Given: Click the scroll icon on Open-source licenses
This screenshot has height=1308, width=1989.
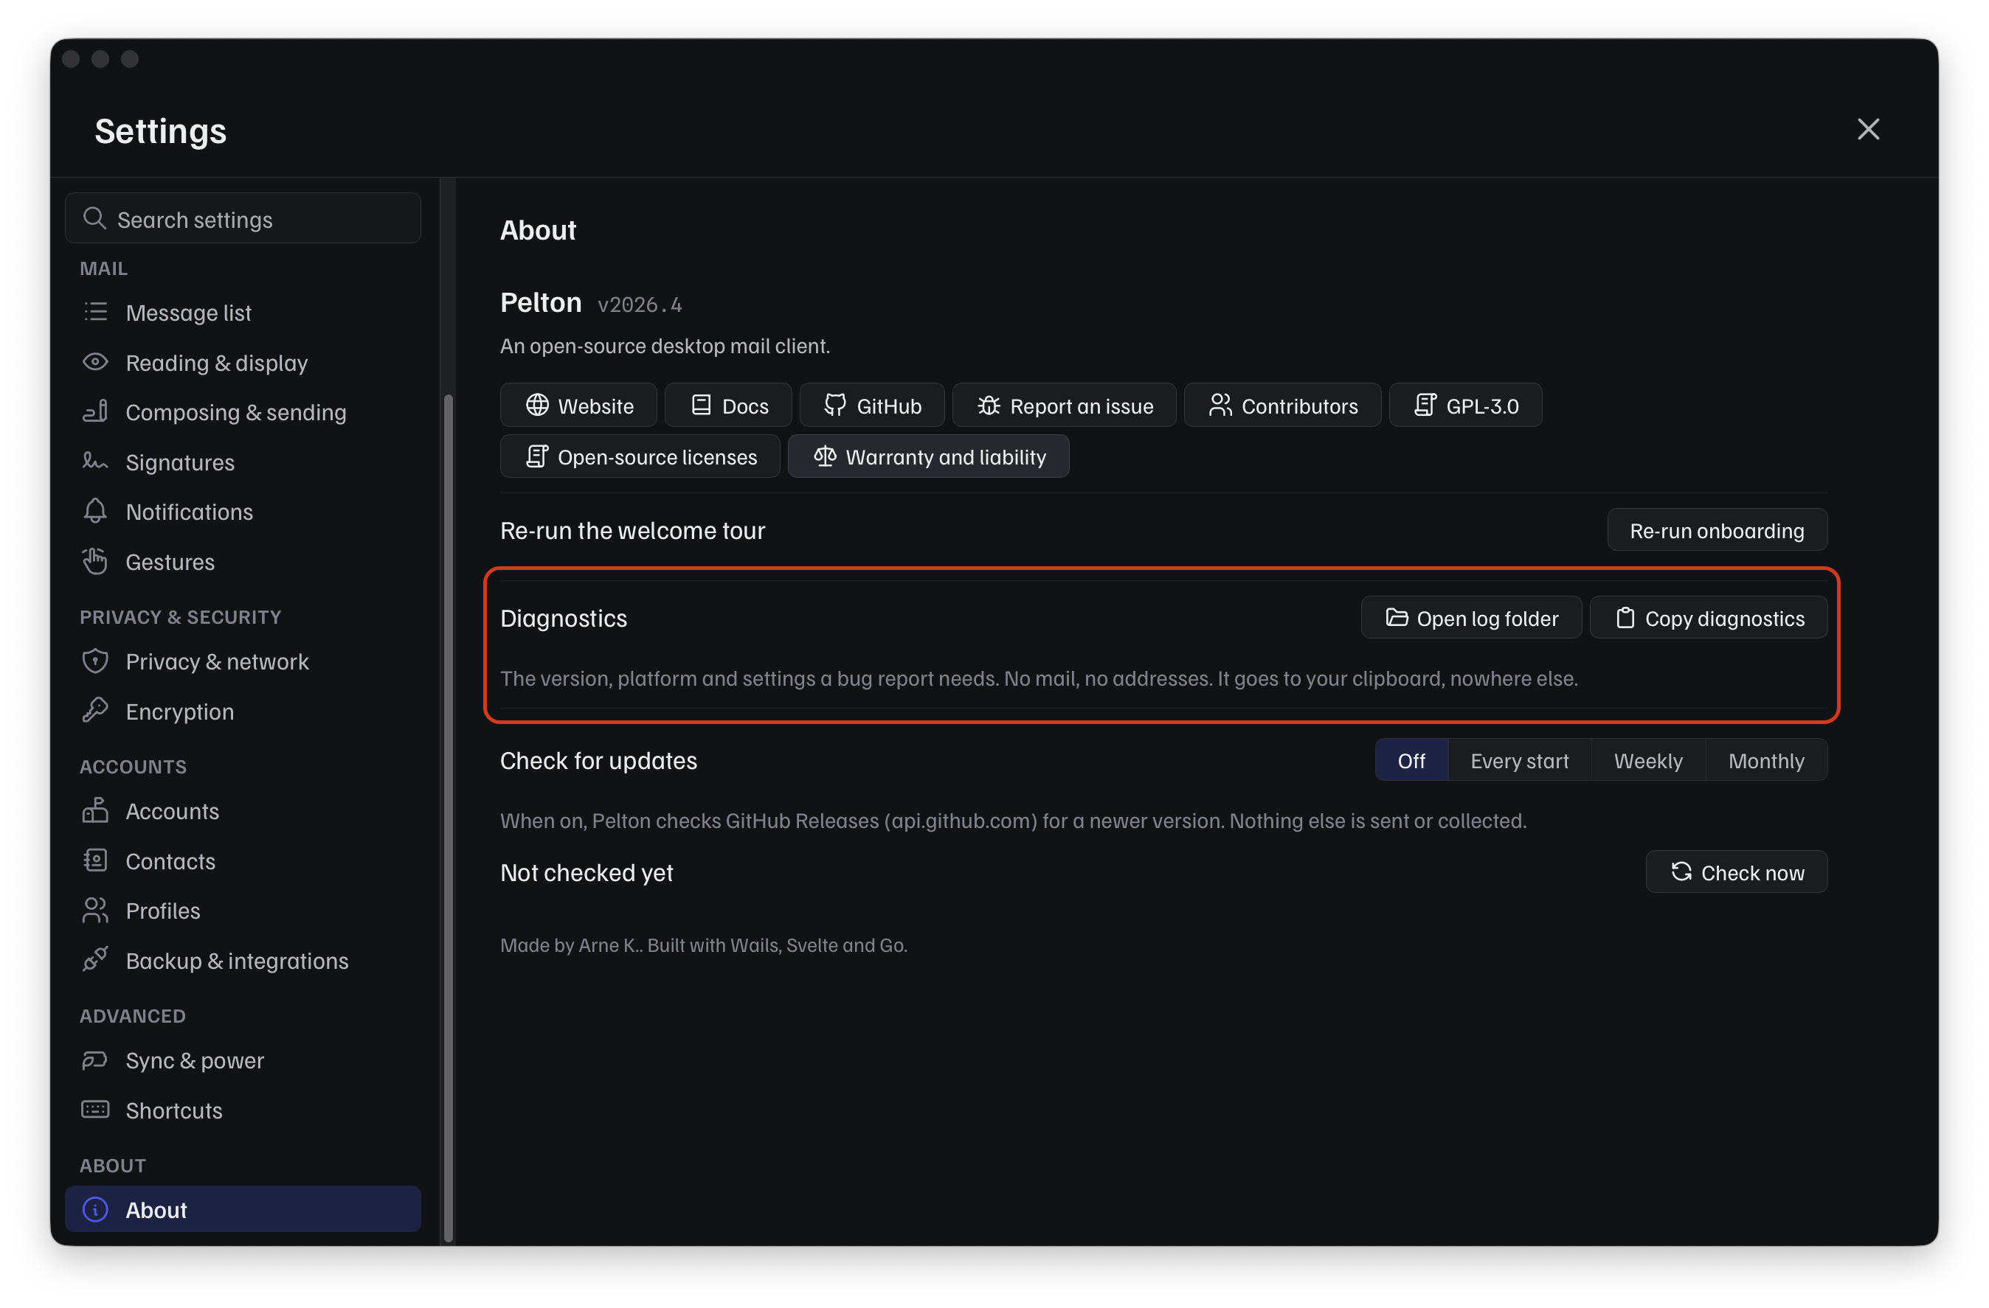Looking at the screenshot, I should [536, 456].
